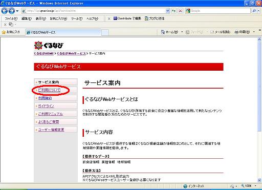Screen dimensions: 262x190
Task: Follow the ぐるなびHOME breadcrumb link
Action: 44,53
